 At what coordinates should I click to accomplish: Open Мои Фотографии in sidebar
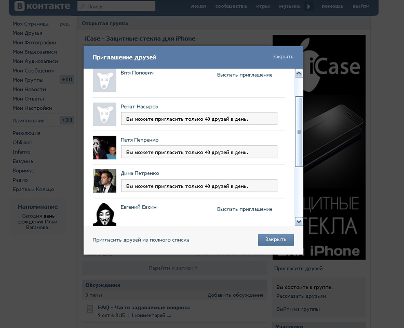click(34, 43)
